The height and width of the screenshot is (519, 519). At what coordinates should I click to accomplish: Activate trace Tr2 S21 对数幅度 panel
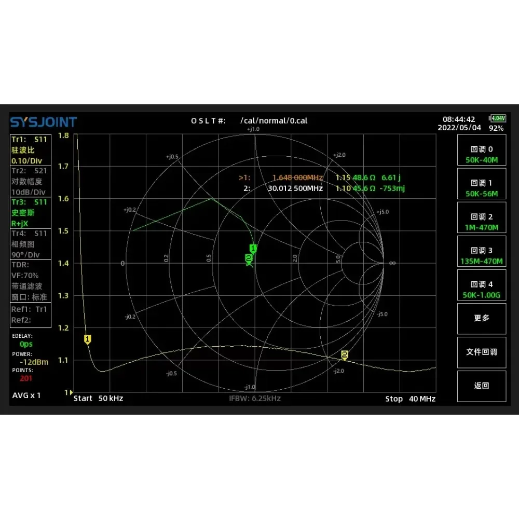pos(31,181)
